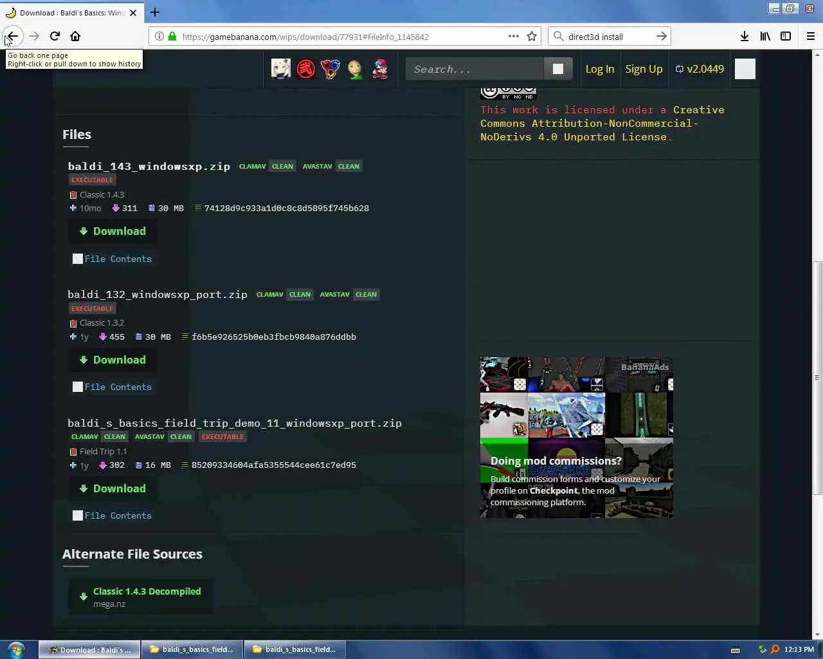This screenshot has height=659, width=823.
Task: Open the browser home page
Action: click(x=75, y=37)
